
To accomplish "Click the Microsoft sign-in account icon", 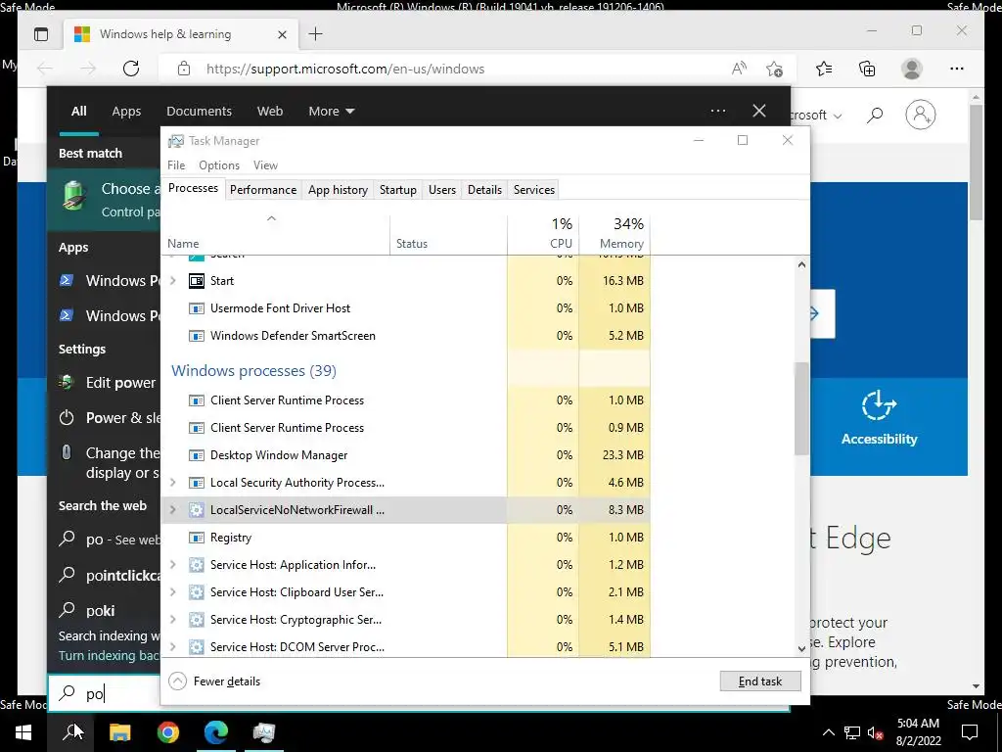I will click(920, 116).
